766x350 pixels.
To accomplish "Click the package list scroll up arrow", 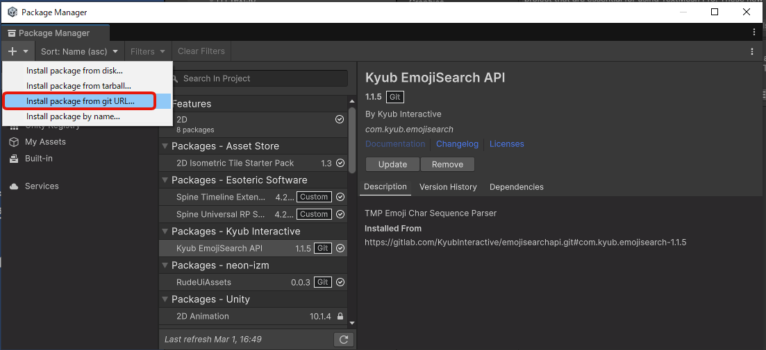I will coord(351,101).
